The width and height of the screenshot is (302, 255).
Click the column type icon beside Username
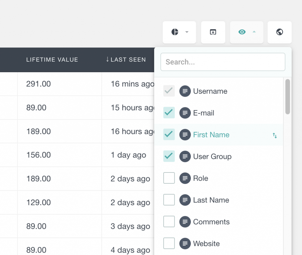[x=185, y=91]
